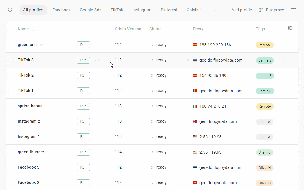Click Buy proxy
This screenshot has height=190, width=304.
[272, 10]
